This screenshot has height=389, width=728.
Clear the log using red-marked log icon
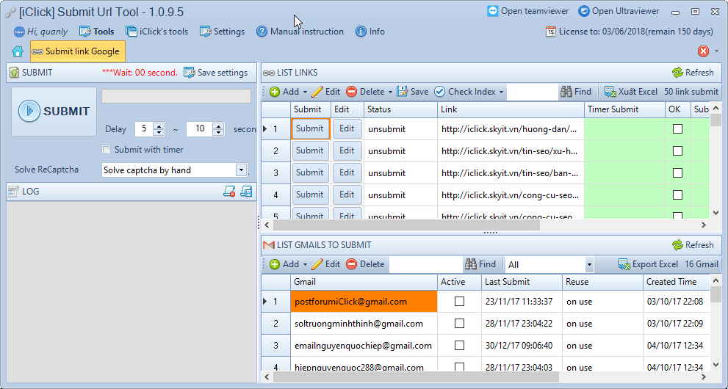tap(229, 191)
